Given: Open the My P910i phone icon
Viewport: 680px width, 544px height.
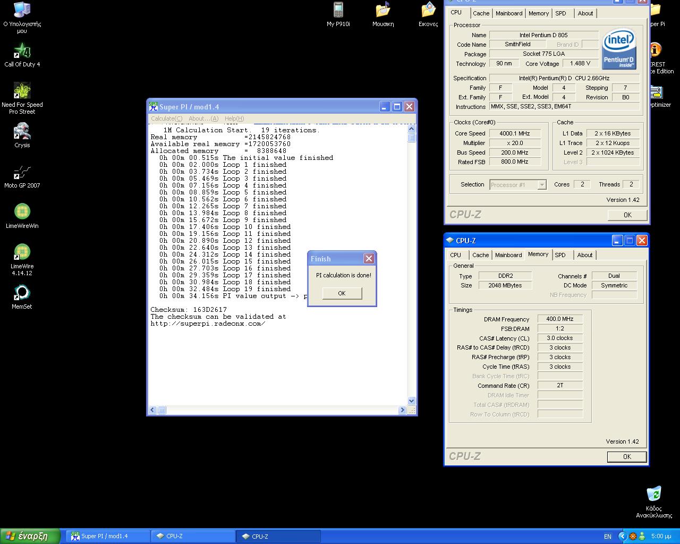Looking at the screenshot, I should pyautogui.click(x=338, y=15).
